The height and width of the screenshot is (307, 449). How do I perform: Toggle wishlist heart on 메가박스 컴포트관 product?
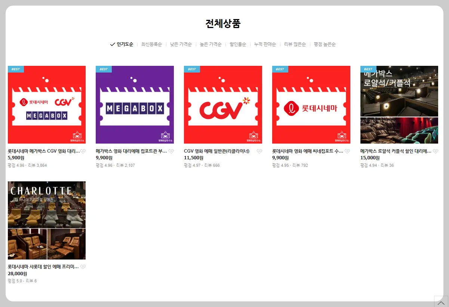pos(171,151)
